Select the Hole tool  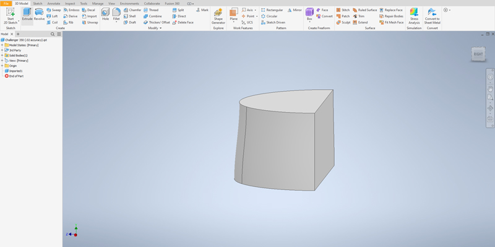click(x=105, y=14)
